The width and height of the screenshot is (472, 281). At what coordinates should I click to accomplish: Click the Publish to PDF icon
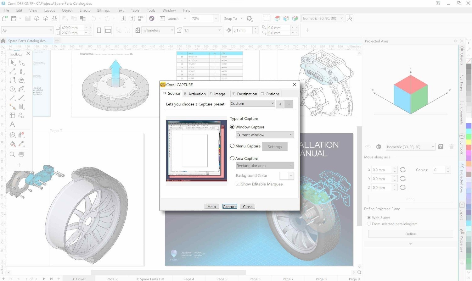[141, 19]
